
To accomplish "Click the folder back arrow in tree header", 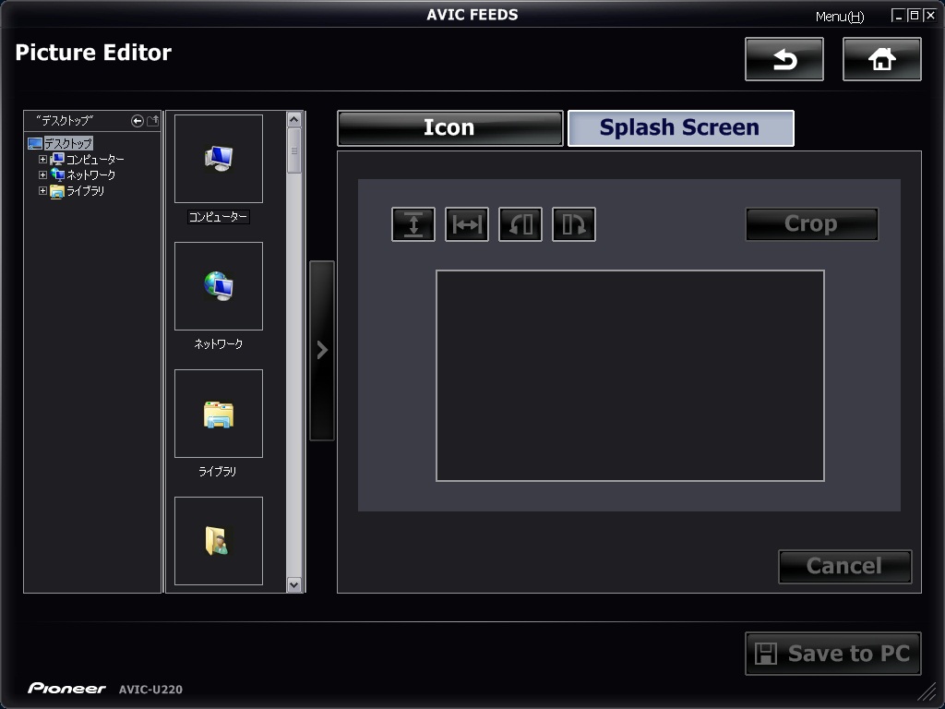I will tap(138, 121).
